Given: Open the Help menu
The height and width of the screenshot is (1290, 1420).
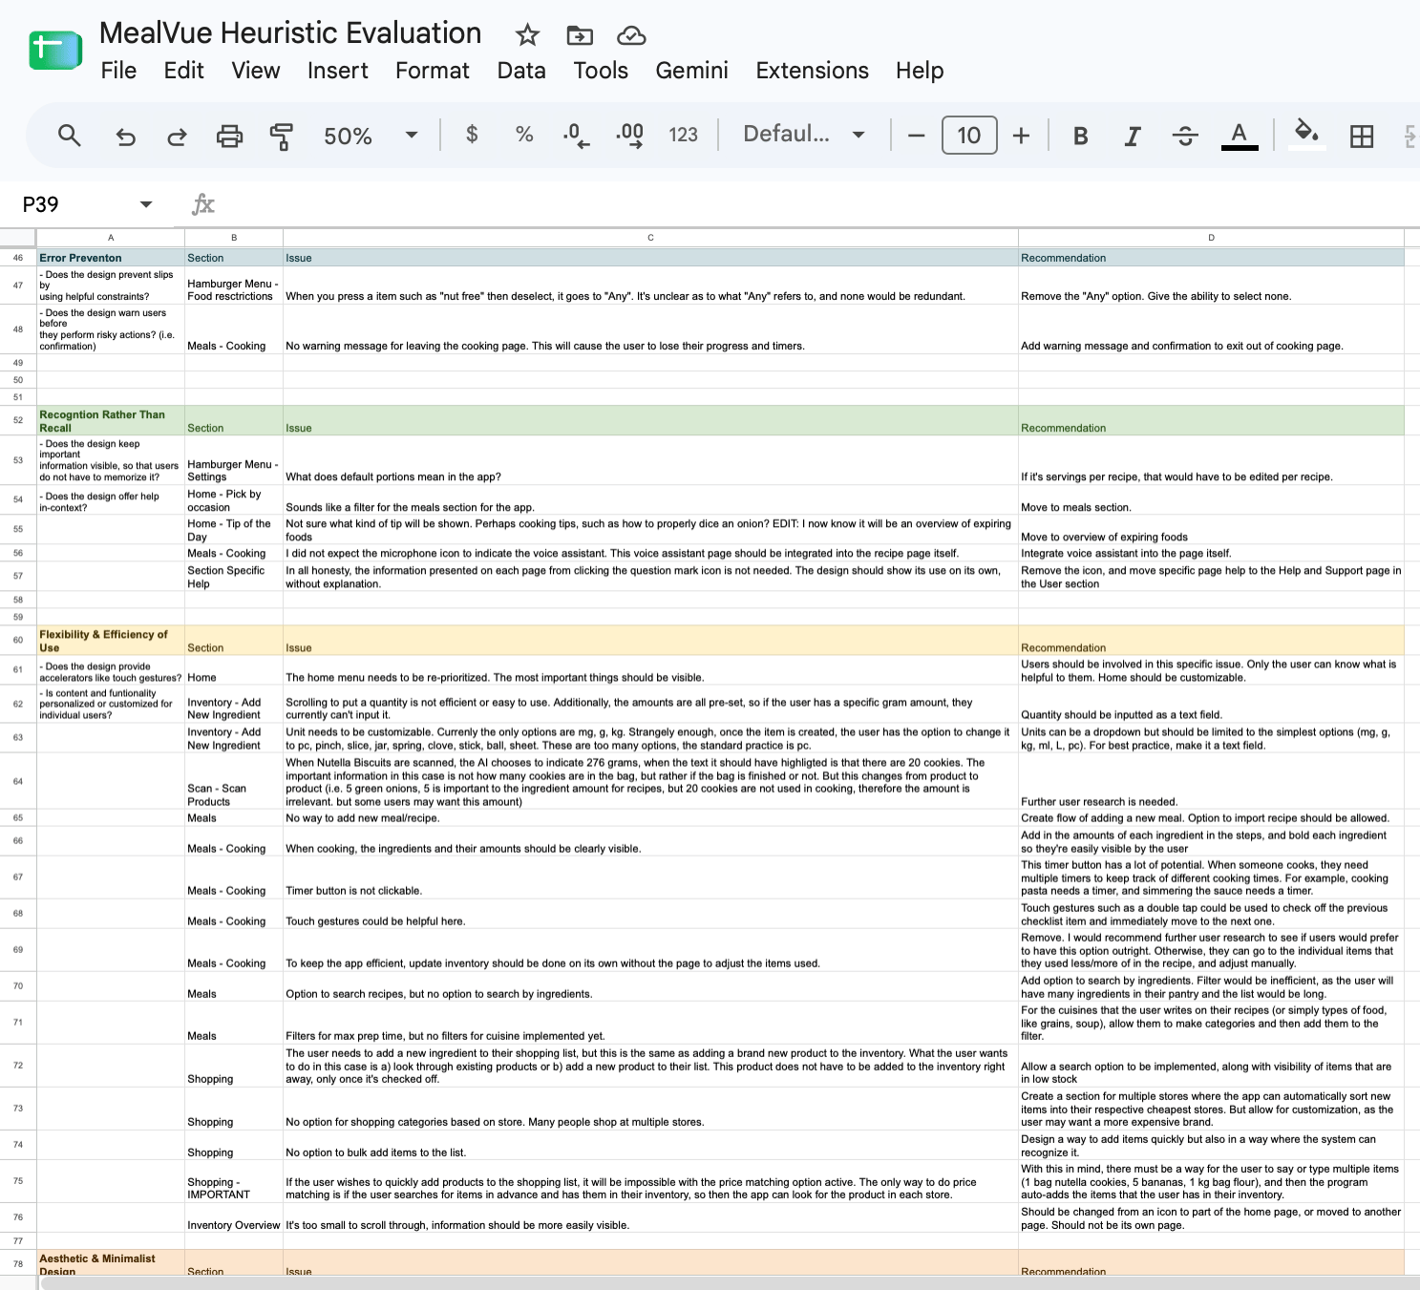Looking at the screenshot, I should pyautogui.click(x=920, y=71).
